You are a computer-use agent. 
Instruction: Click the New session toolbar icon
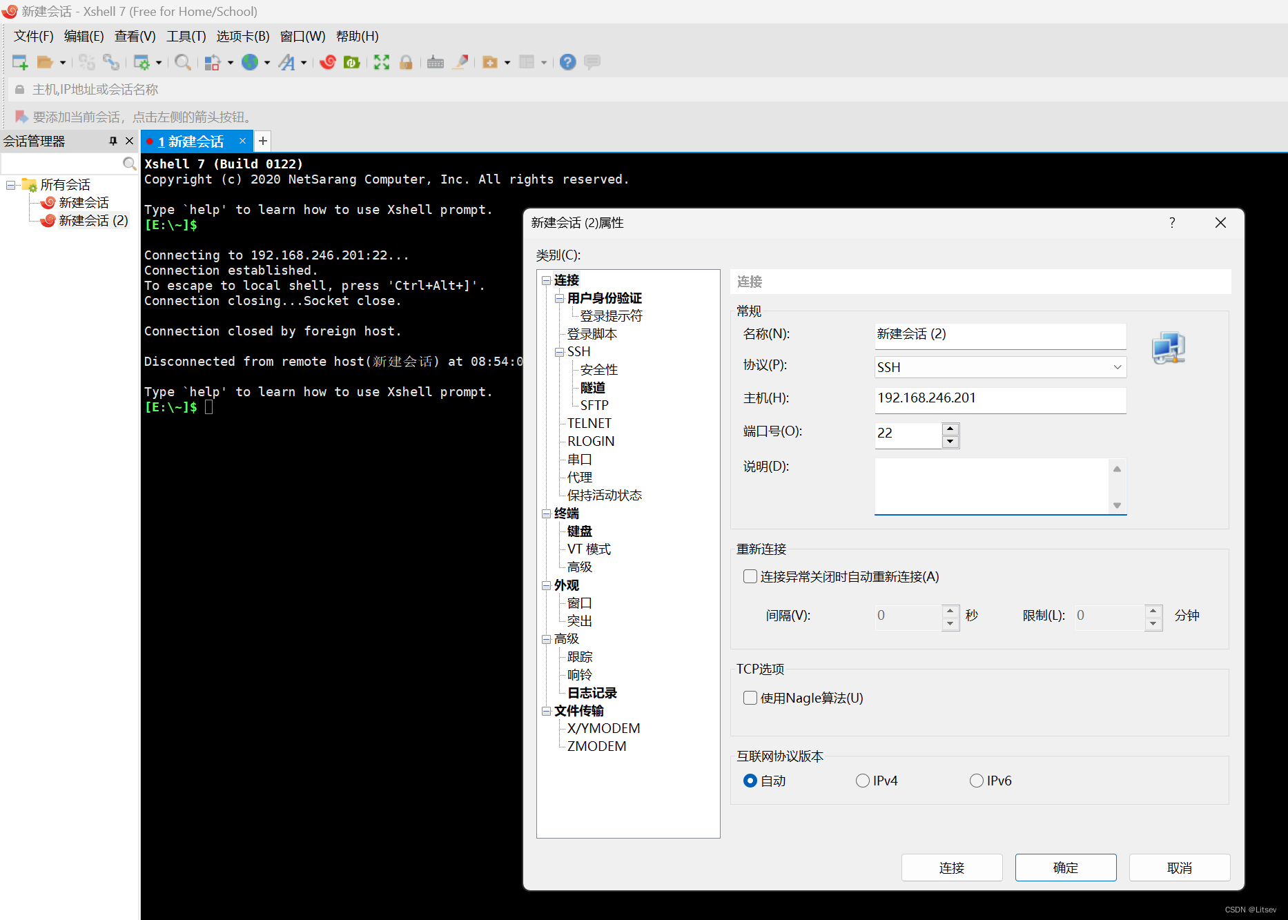click(20, 62)
